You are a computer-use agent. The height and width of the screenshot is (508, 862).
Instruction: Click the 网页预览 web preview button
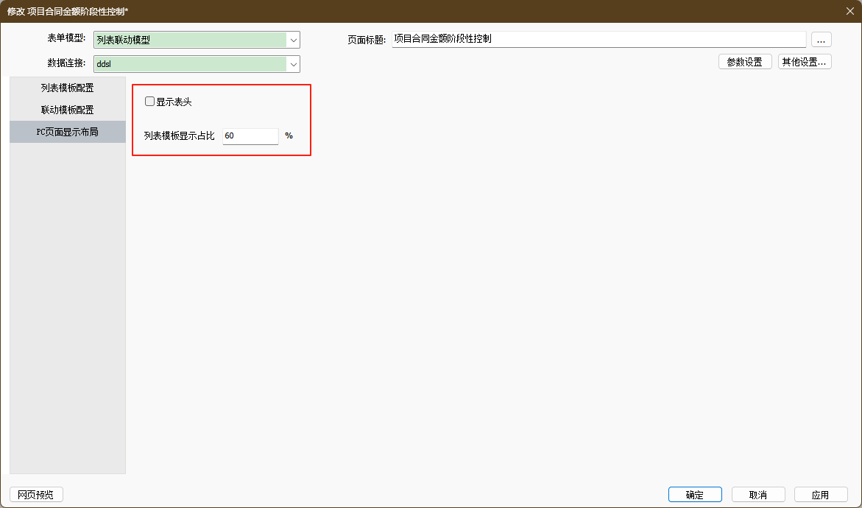(37, 495)
